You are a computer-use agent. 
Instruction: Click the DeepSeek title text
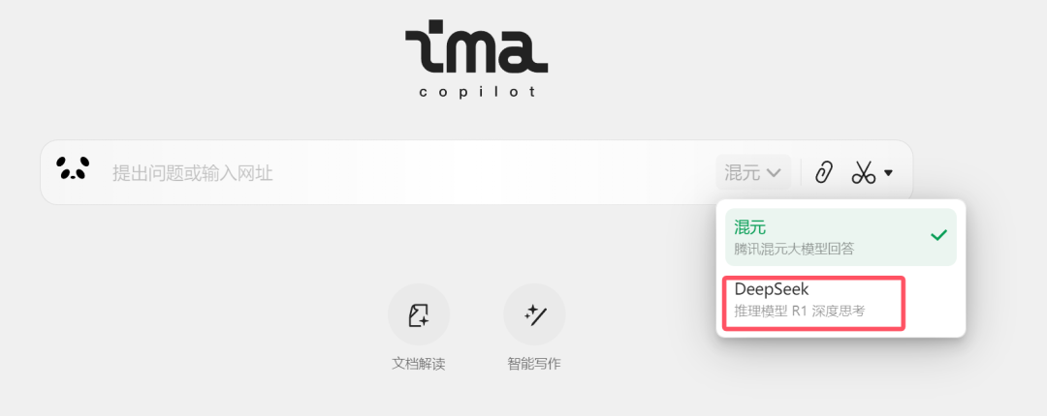pos(772,289)
